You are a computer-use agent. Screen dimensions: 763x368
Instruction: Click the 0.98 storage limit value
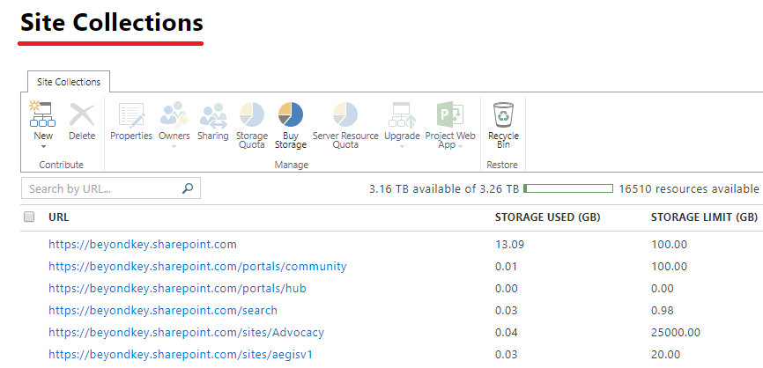click(663, 310)
